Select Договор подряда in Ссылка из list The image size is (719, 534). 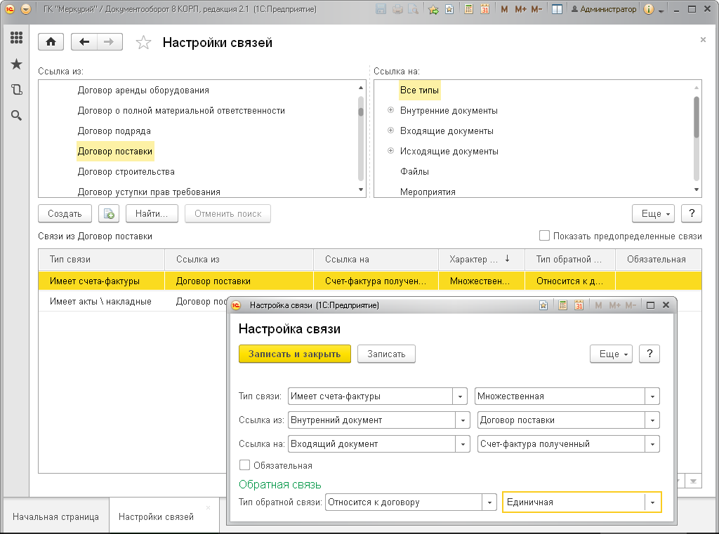pos(114,131)
